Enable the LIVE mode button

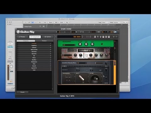tap(98, 32)
